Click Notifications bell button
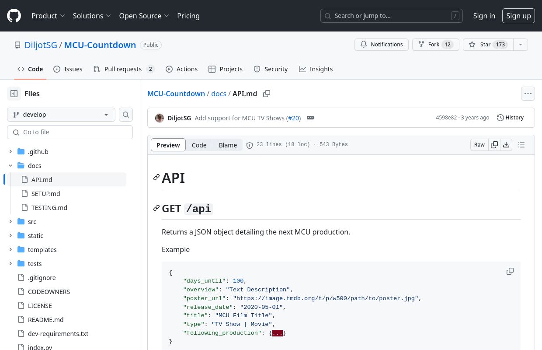 (x=382, y=45)
